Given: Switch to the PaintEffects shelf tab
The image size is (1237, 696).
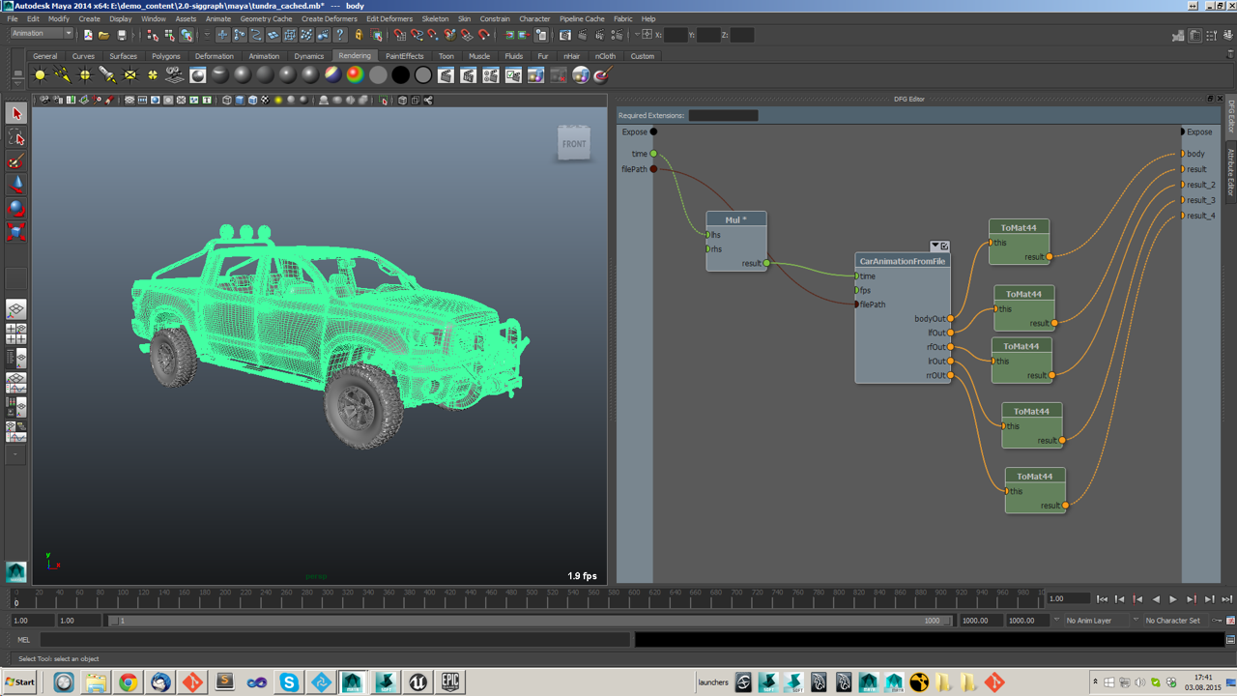Looking at the screenshot, I should pyautogui.click(x=405, y=56).
